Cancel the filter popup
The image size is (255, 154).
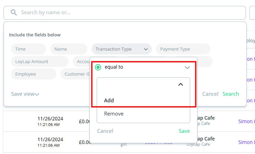click(105, 131)
